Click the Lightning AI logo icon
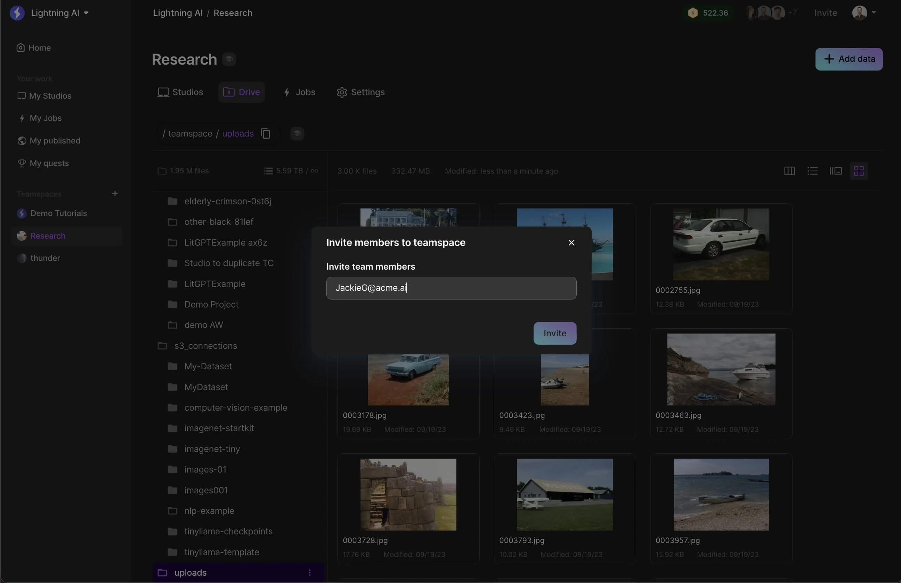The width and height of the screenshot is (901, 583). point(17,13)
